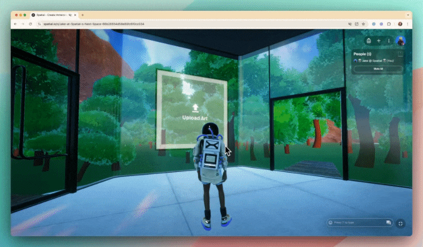Click the site info icon in address bar
Image resolution: width=423 pixels, height=247 pixels.
[x=39, y=24]
